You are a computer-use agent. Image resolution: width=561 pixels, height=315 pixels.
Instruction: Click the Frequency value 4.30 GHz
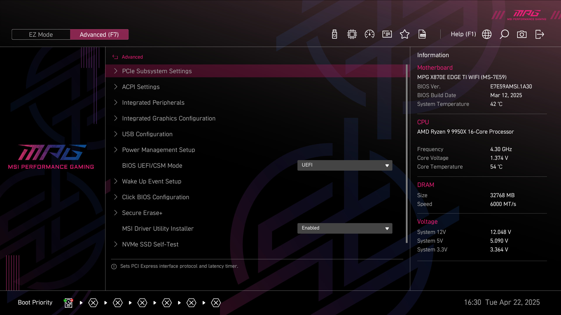point(501,149)
